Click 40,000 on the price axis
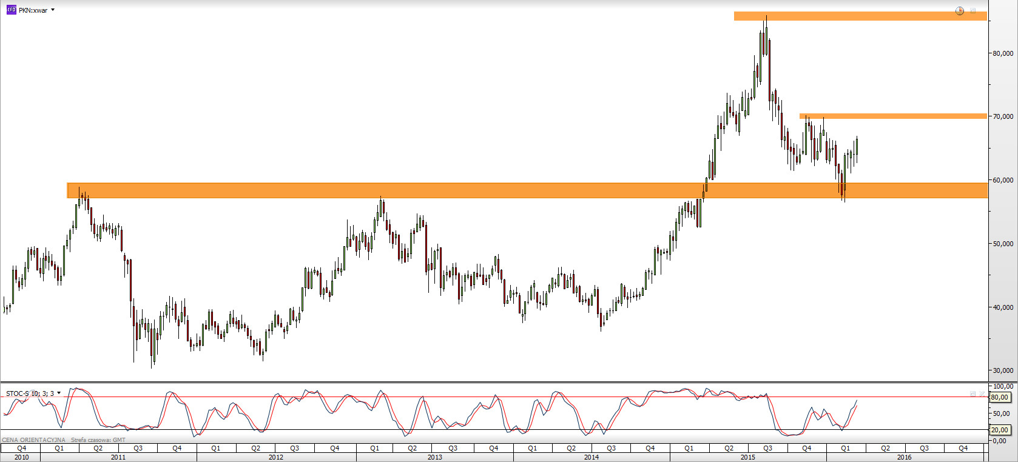Screen dimensions: 1018x462 (1003, 307)
